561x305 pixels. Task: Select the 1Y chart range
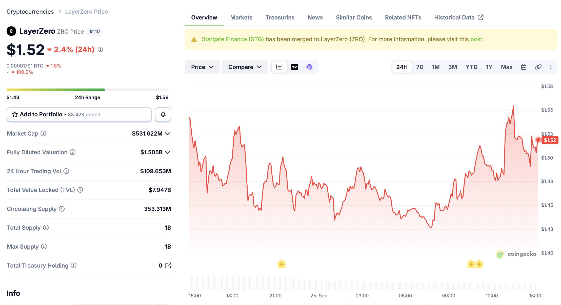pyautogui.click(x=489, y=67)
